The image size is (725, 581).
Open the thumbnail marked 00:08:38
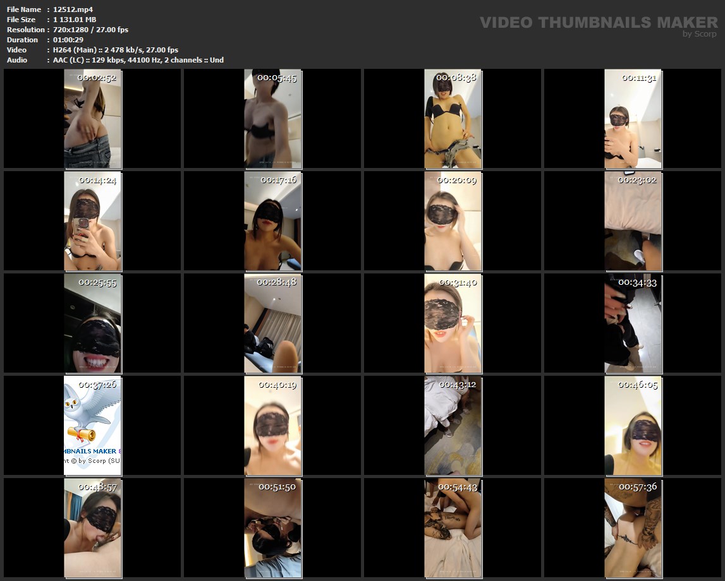click(x=453, y=119)
